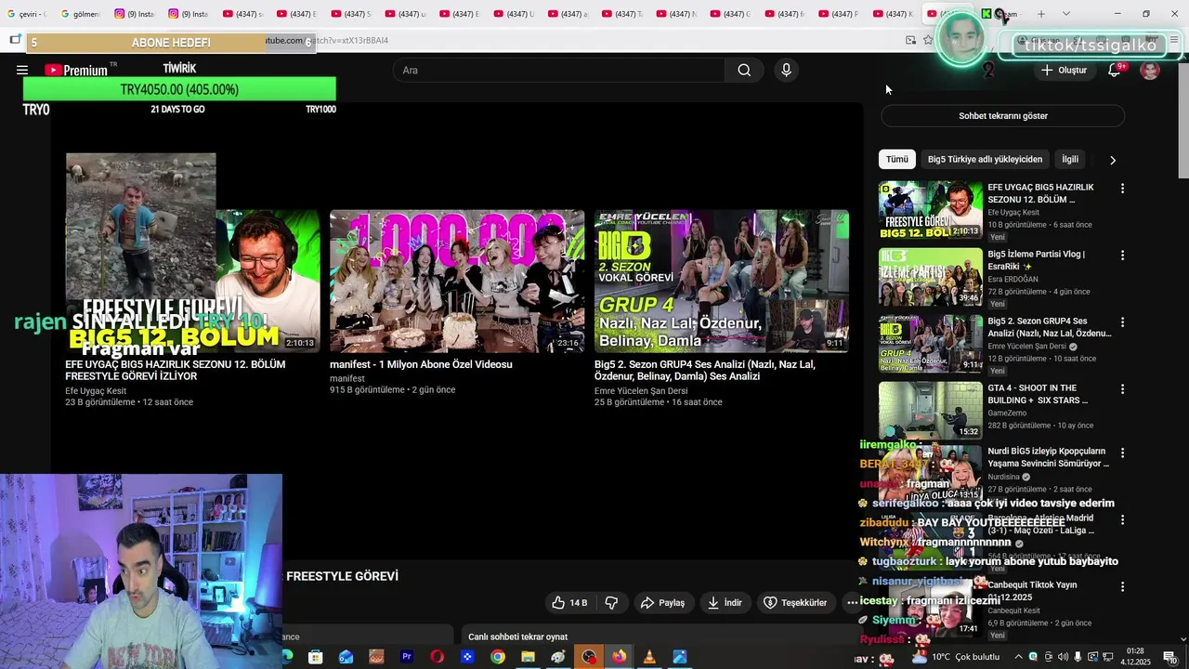Screen dimensions: 1189x669
Task: Open the Windows notification center icon
Action: [1169, 657]
